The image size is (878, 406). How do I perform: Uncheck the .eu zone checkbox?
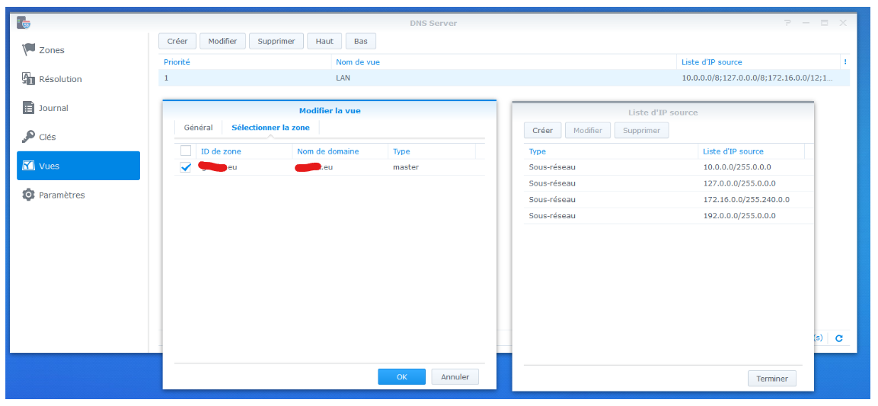186,167
